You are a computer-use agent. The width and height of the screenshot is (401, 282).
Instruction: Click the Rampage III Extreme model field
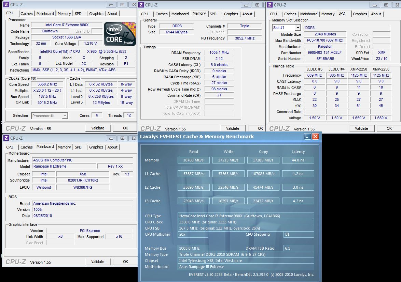point(65,166)
